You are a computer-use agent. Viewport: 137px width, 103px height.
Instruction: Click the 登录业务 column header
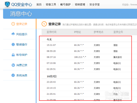click(x=118, y=32)
